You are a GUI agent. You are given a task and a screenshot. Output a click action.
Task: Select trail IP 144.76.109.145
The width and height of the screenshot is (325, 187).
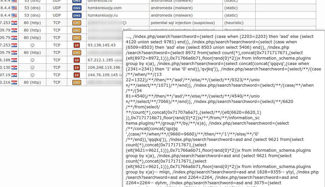tap(103, 75)
